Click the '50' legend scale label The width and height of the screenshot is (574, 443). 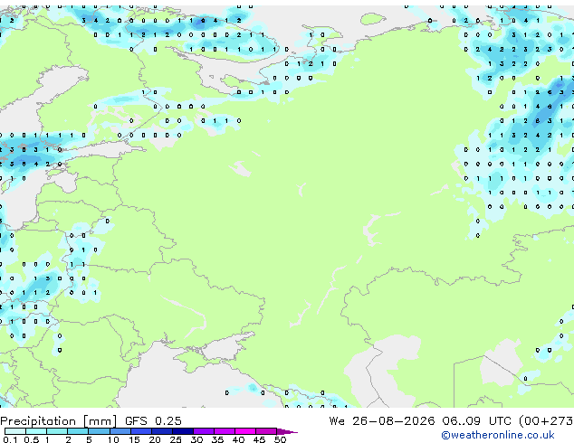(280, 439)
